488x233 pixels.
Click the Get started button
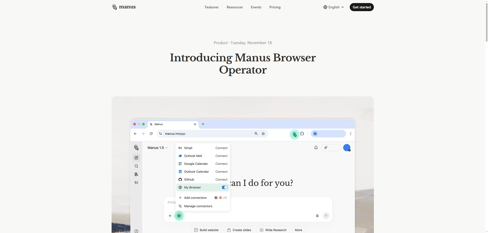point(362,7)
